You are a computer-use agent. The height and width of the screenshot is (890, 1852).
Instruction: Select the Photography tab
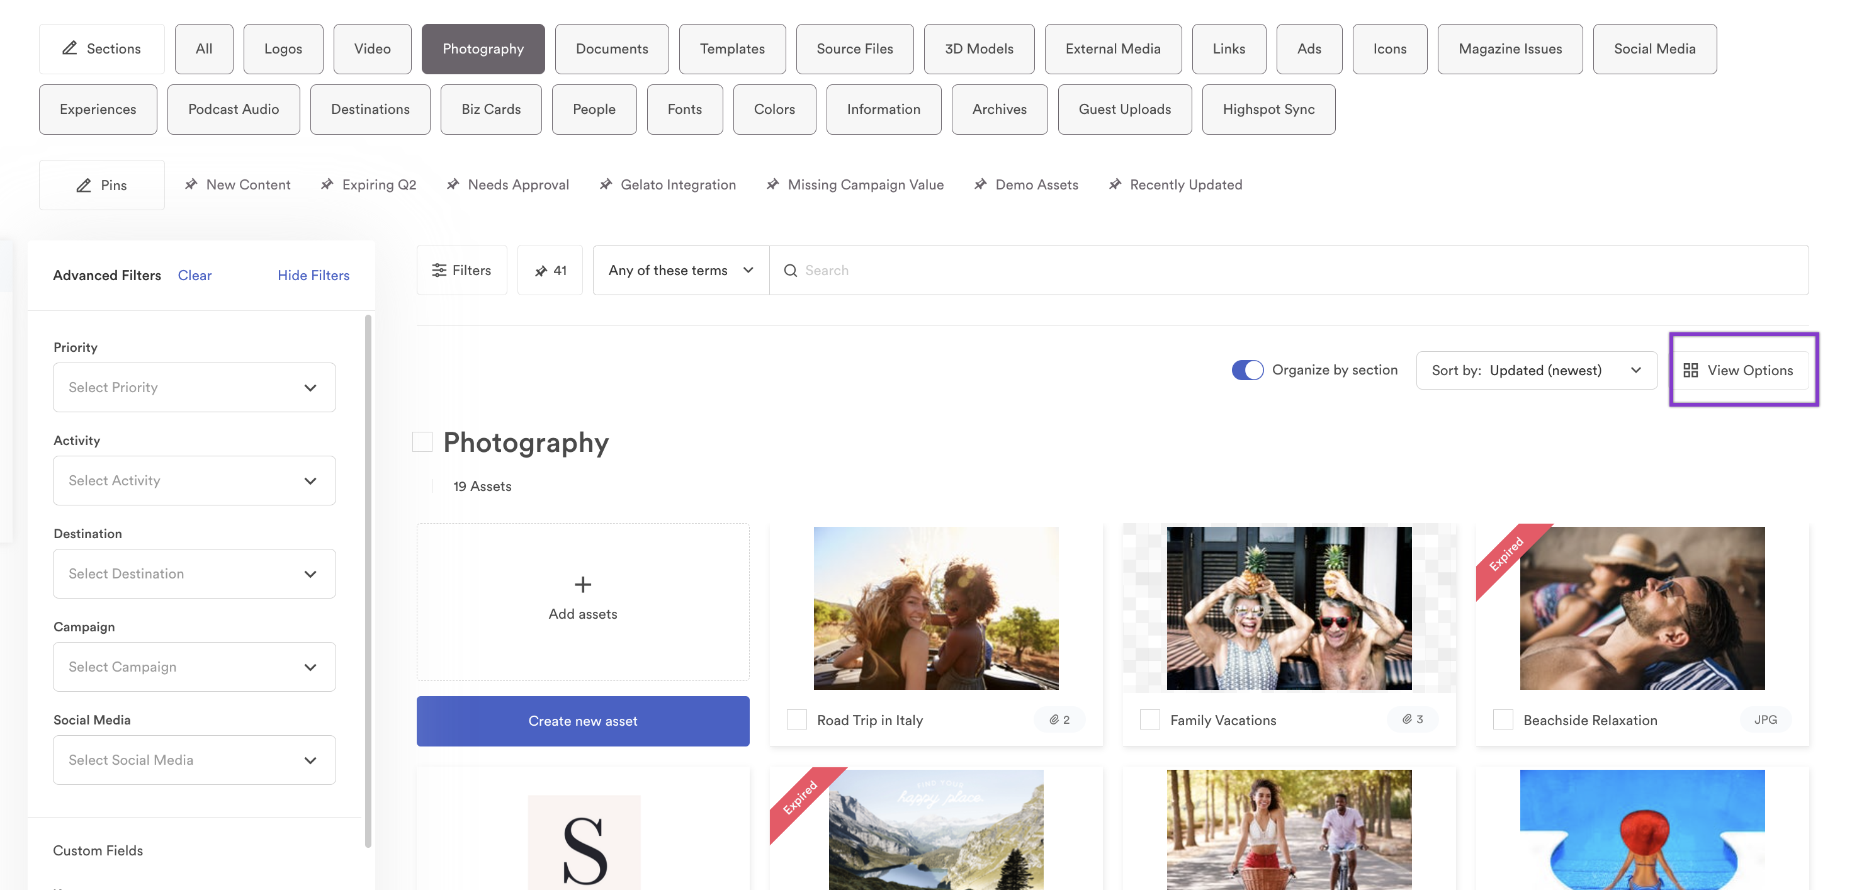point(483,48)
